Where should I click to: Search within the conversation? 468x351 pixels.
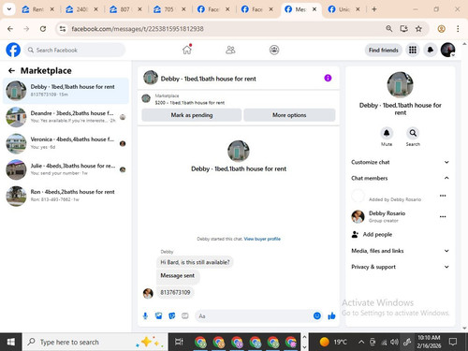click(413, 133)
